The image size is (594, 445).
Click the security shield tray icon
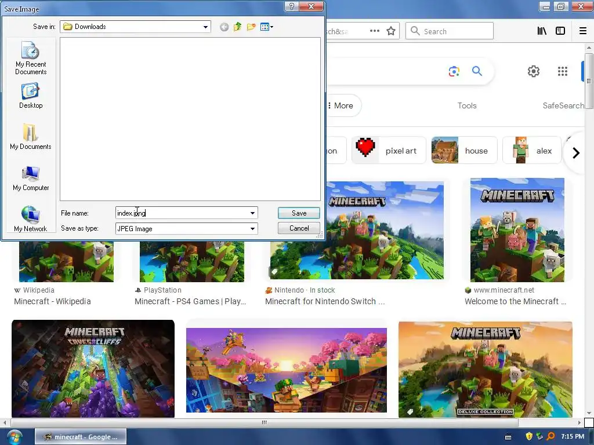[529, 436]
